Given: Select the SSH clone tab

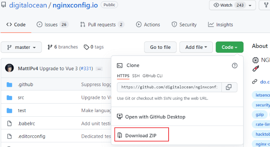Looking at the screenshot, I should pyautogui.click(x=136, y=76).
